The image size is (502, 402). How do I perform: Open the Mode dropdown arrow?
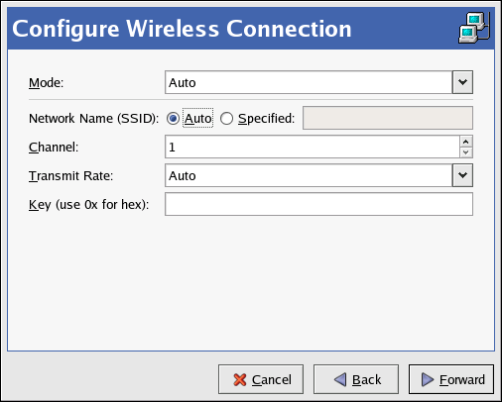click(x=462, y=82)
